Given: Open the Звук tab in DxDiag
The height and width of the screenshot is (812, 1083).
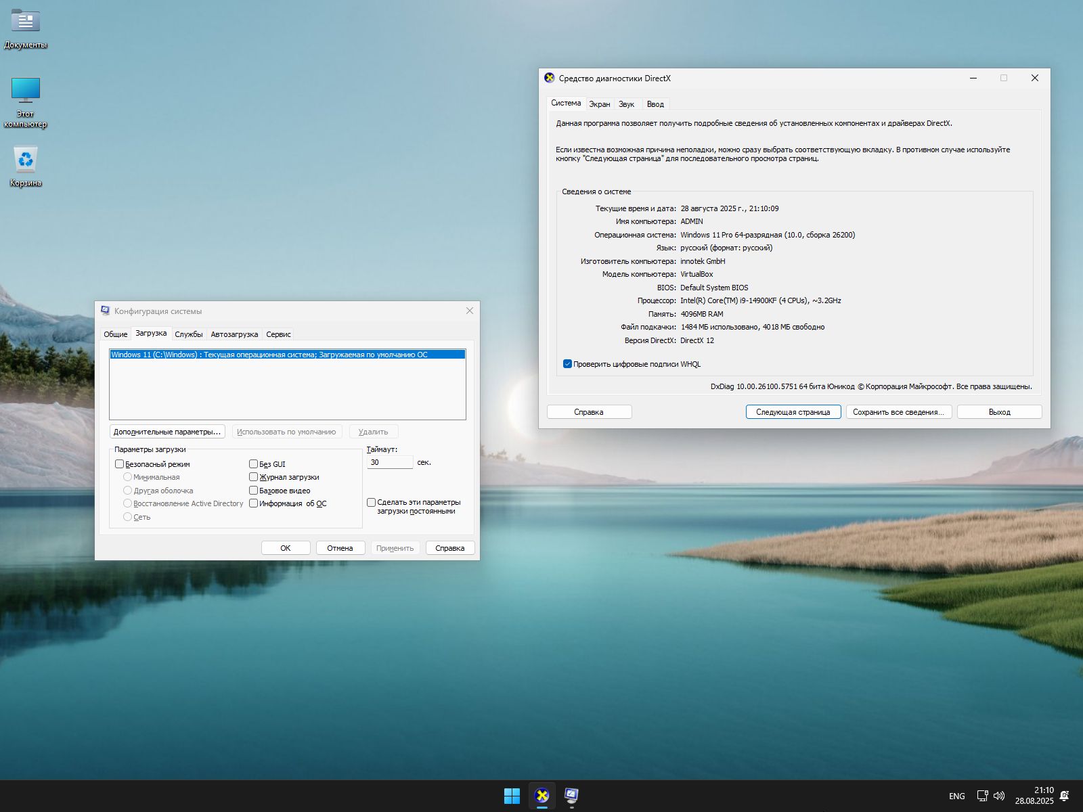Looking at the screenshot, I should tap(627, 104).
